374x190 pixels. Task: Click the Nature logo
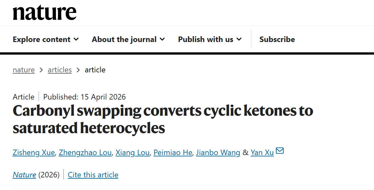45,13
